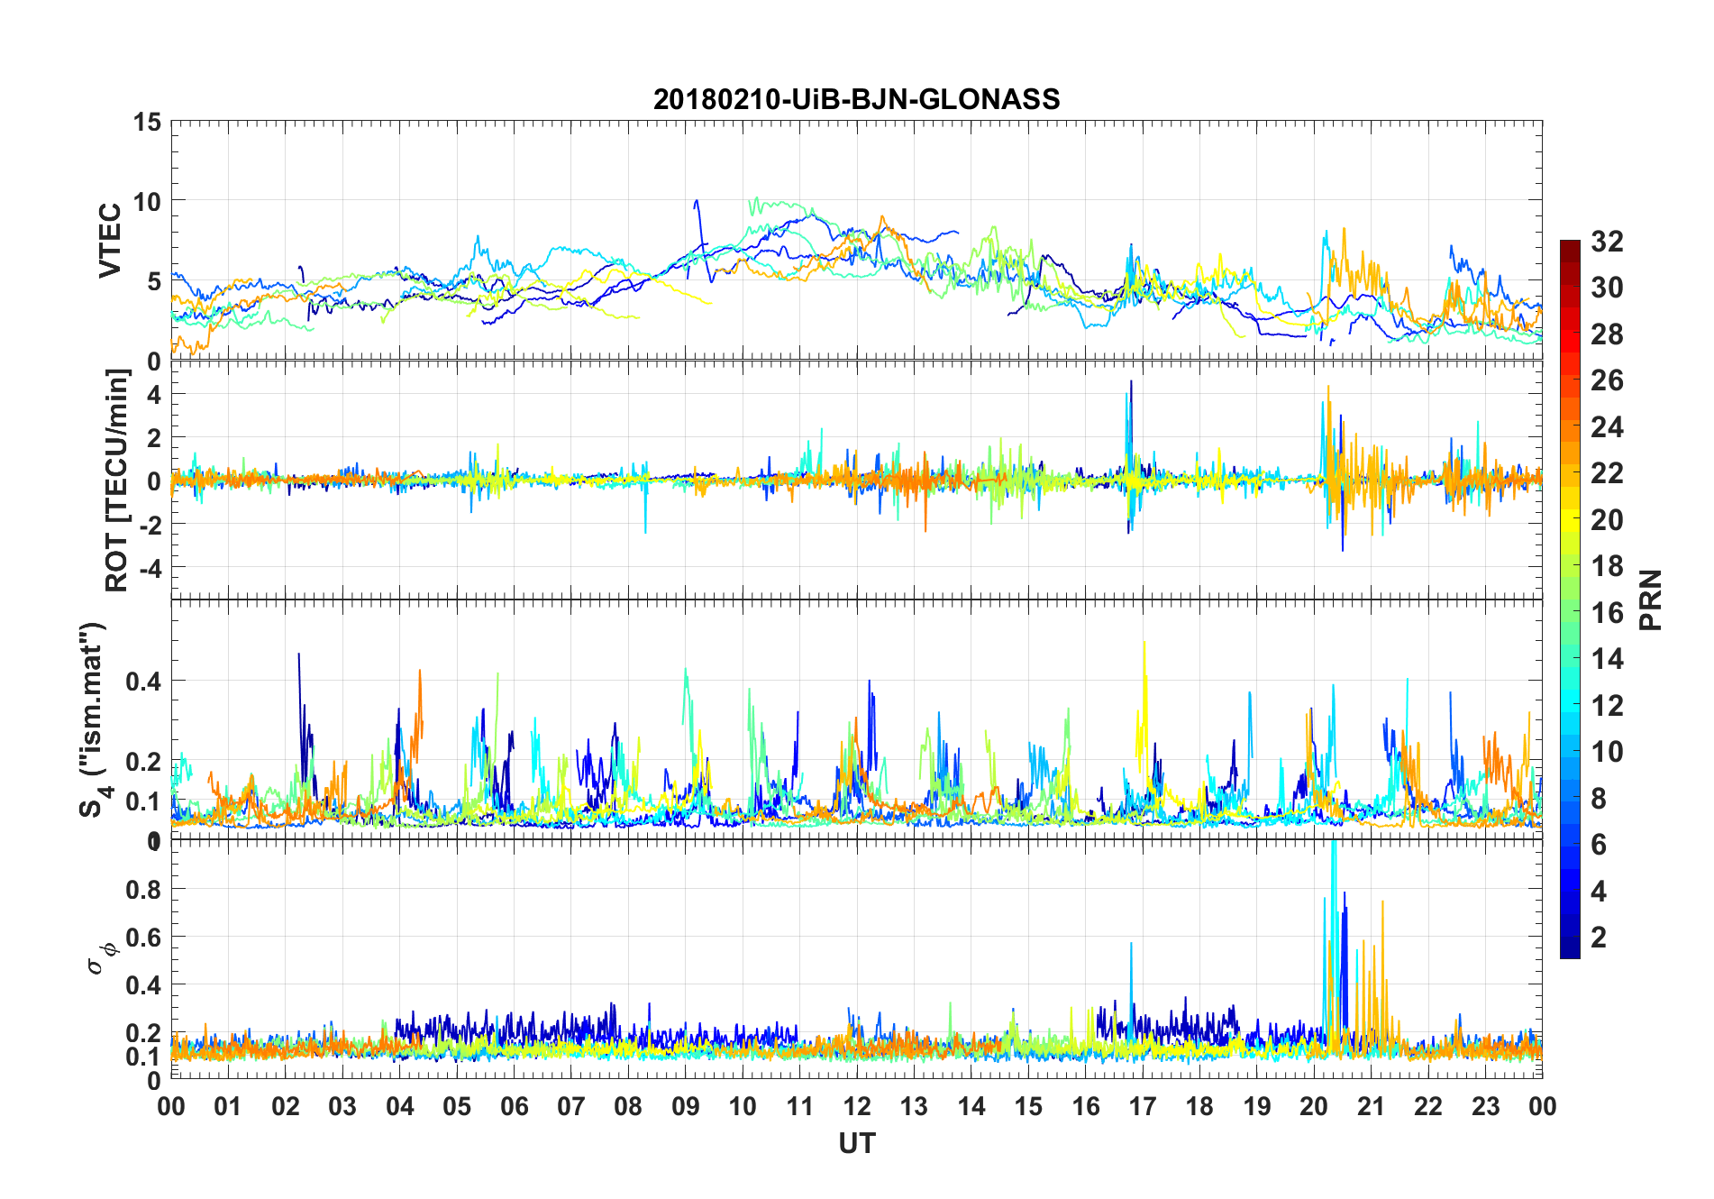Select the sigma phi axis label
The width and height of the screenshot is (1714, 1199).
(x=102, y=957)
